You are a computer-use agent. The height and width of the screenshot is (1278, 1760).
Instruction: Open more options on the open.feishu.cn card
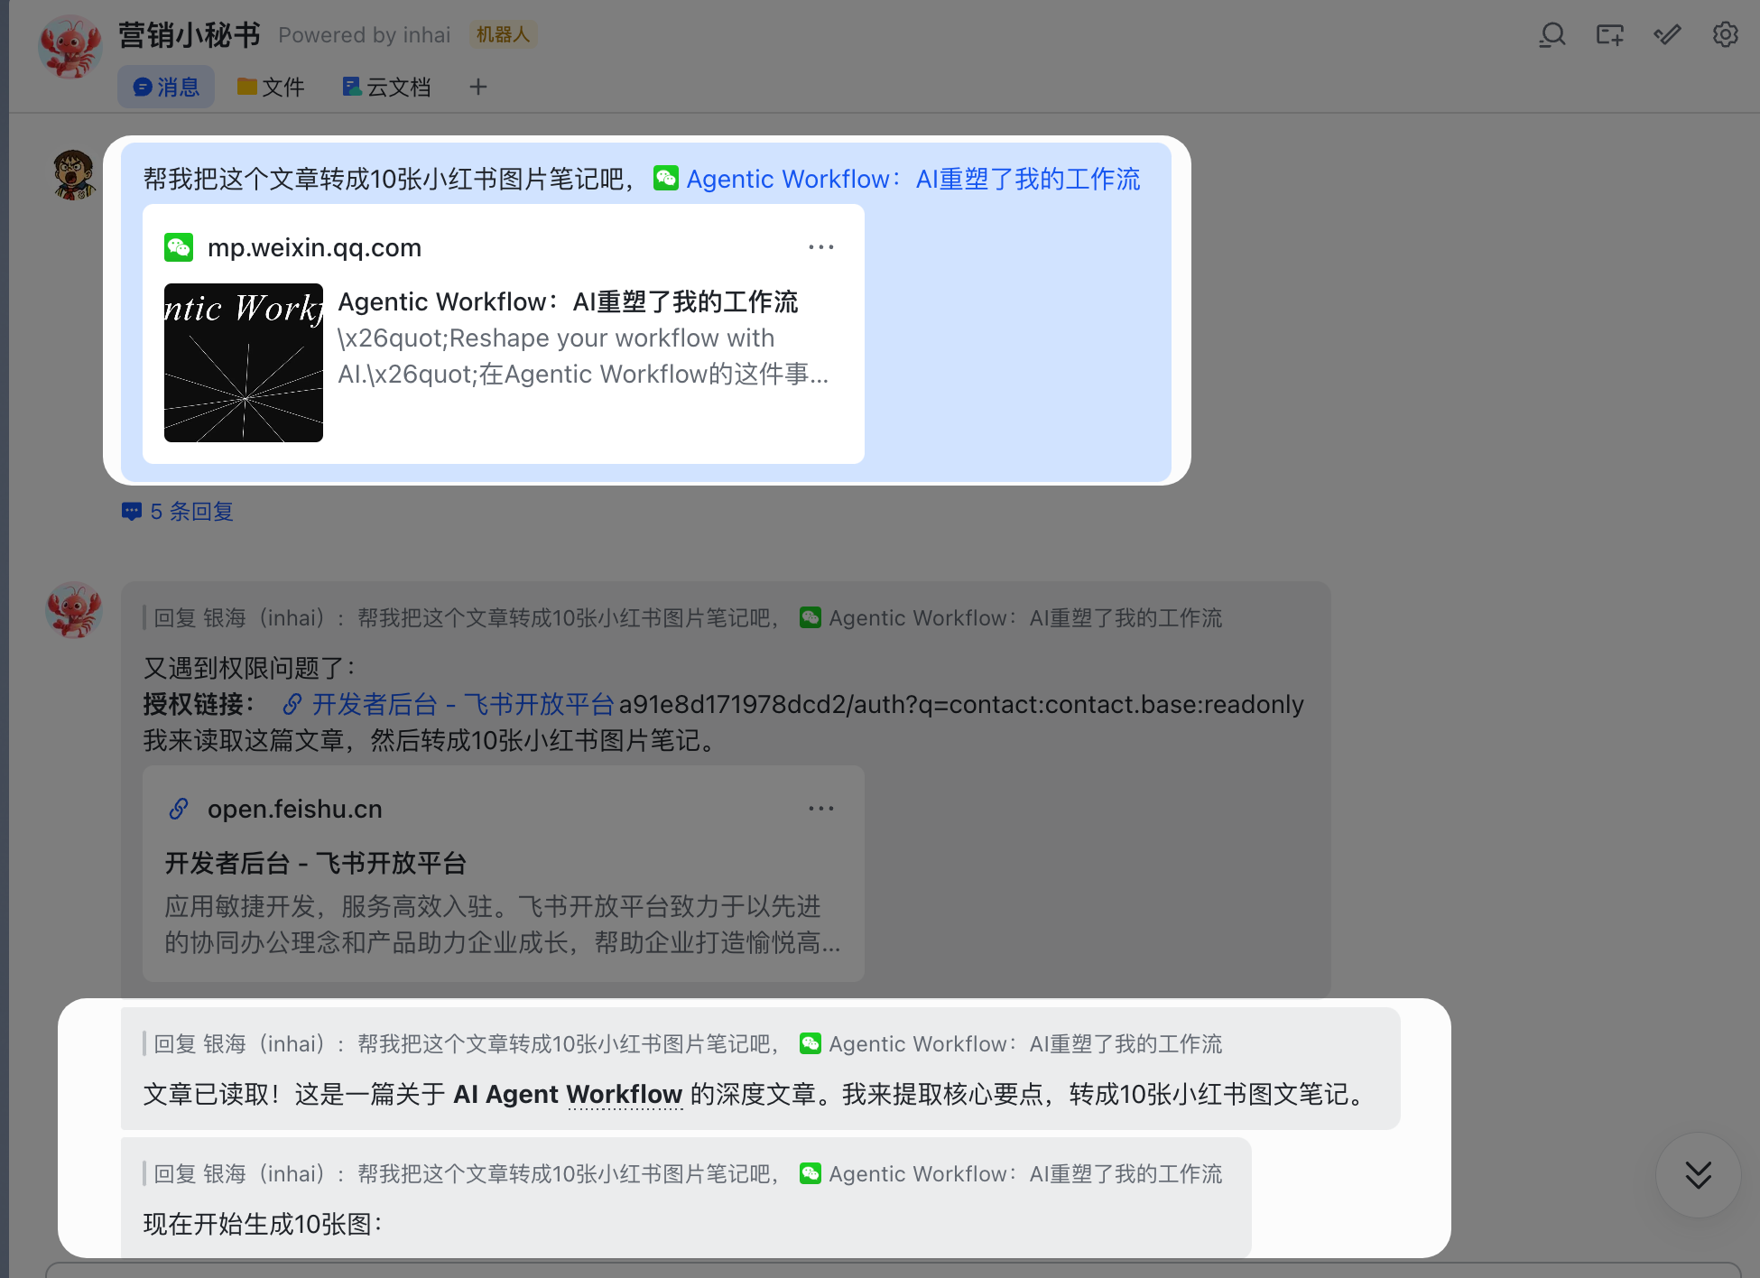pyautogui.click(x=820, y=808)
